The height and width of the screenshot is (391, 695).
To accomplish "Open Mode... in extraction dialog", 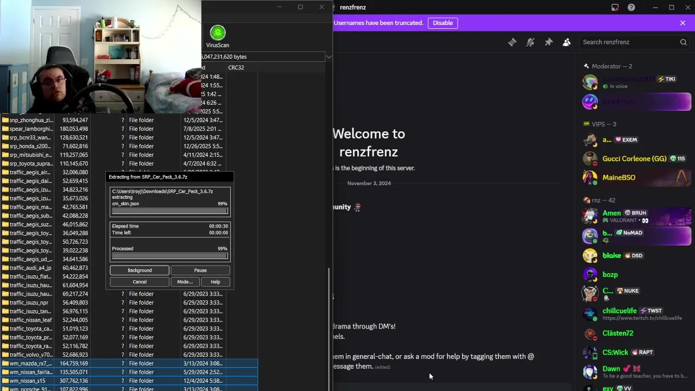I will (x=185, y=282).
